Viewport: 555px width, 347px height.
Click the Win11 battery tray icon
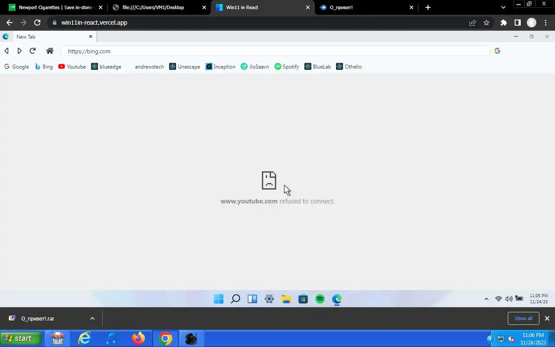click(x=519, y=299)
